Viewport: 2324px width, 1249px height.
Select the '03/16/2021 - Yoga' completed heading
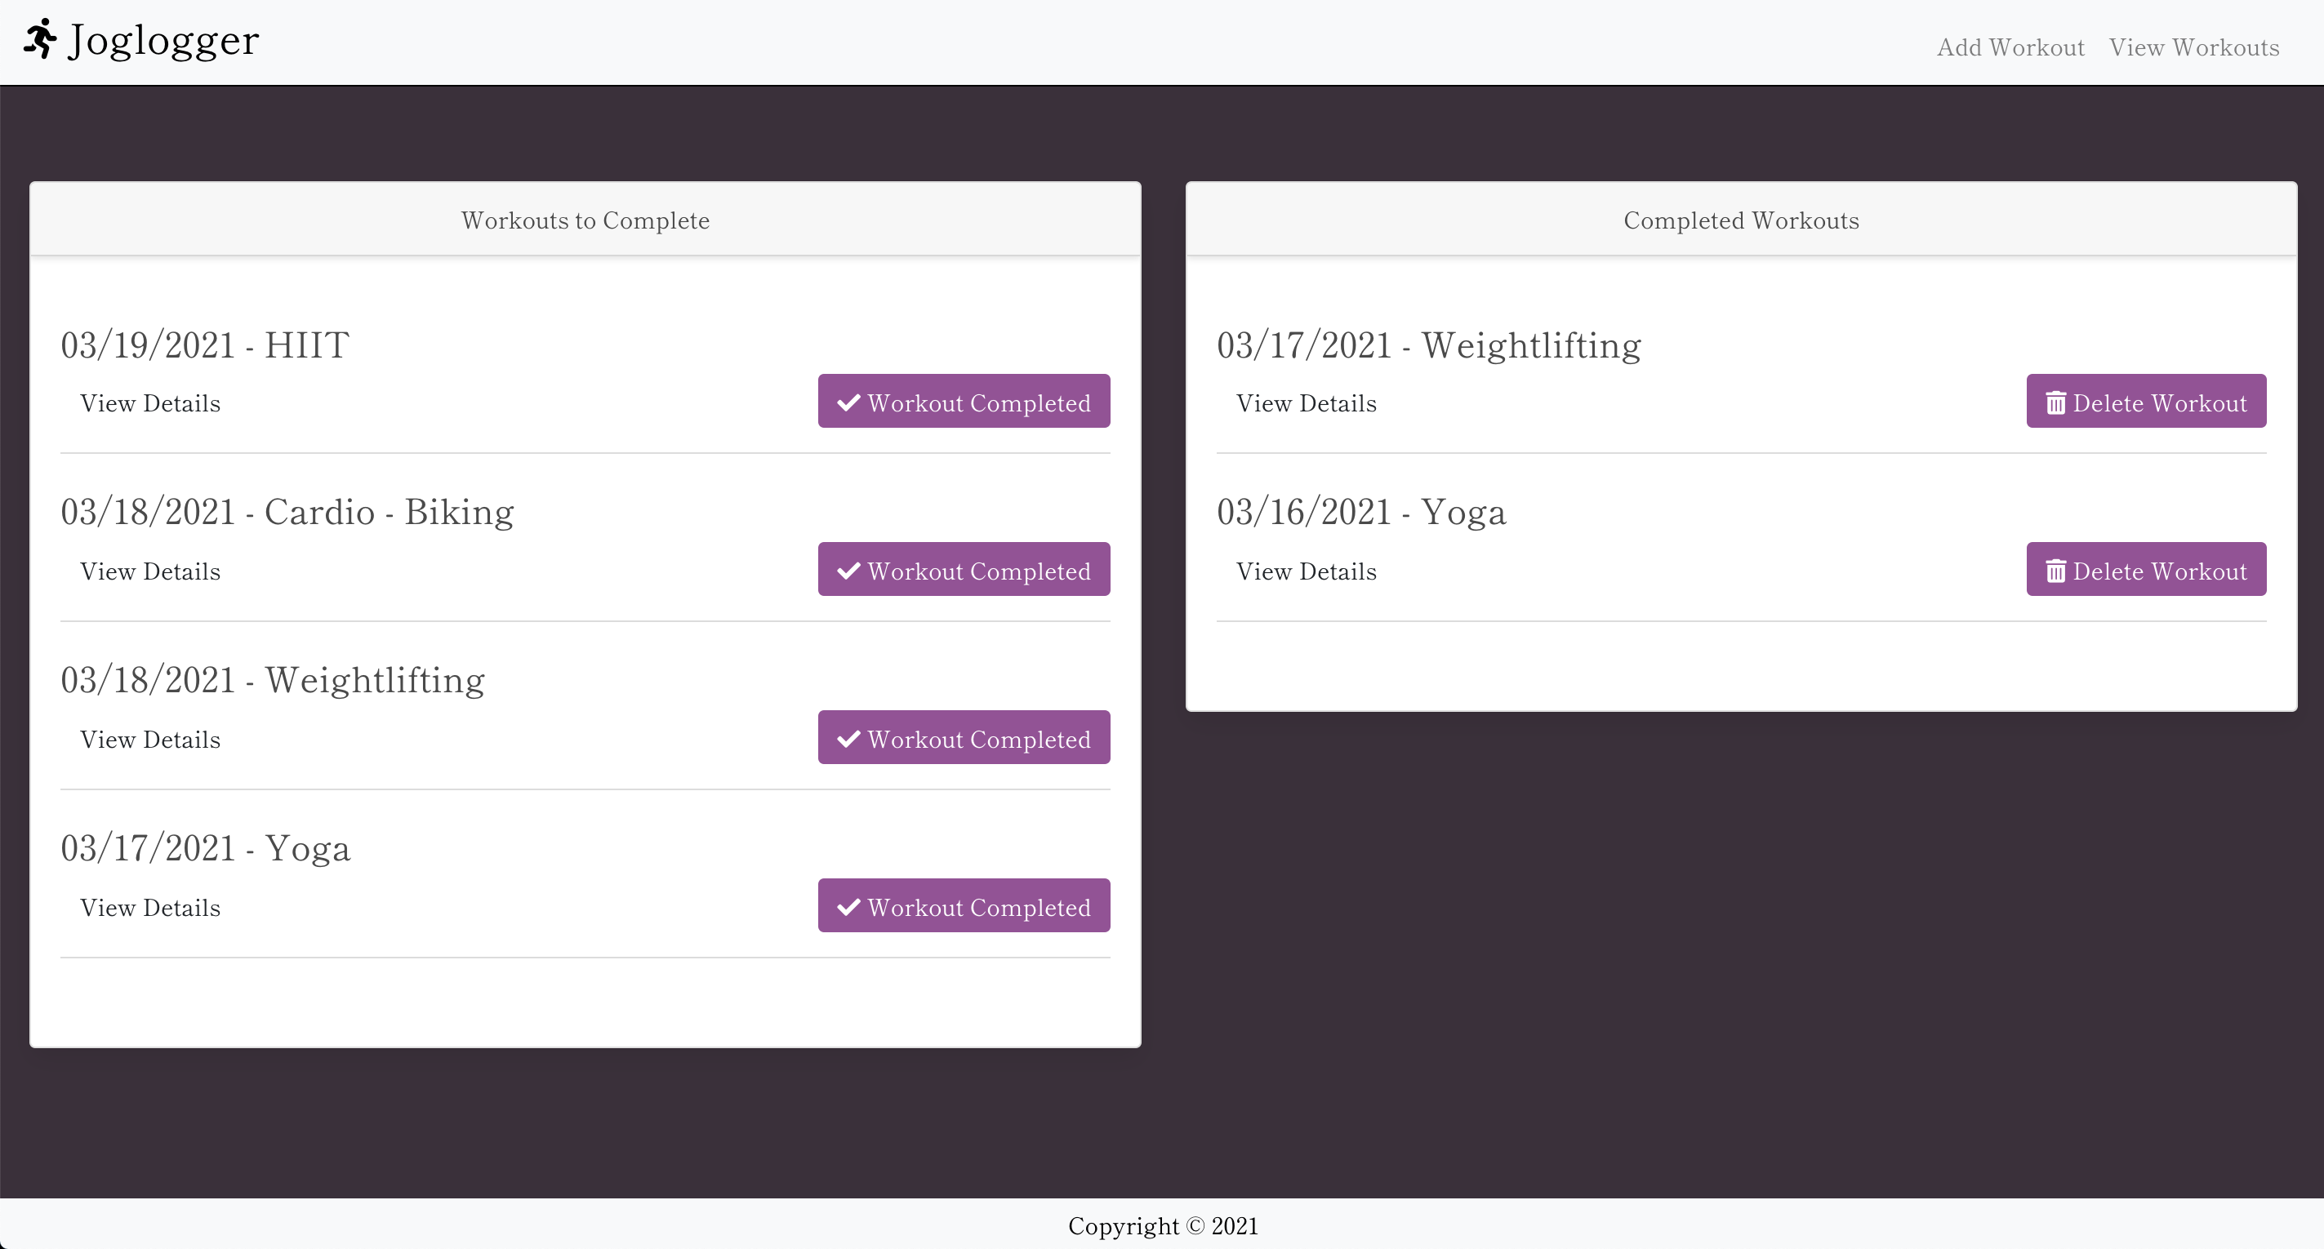tap(1361, 512)
